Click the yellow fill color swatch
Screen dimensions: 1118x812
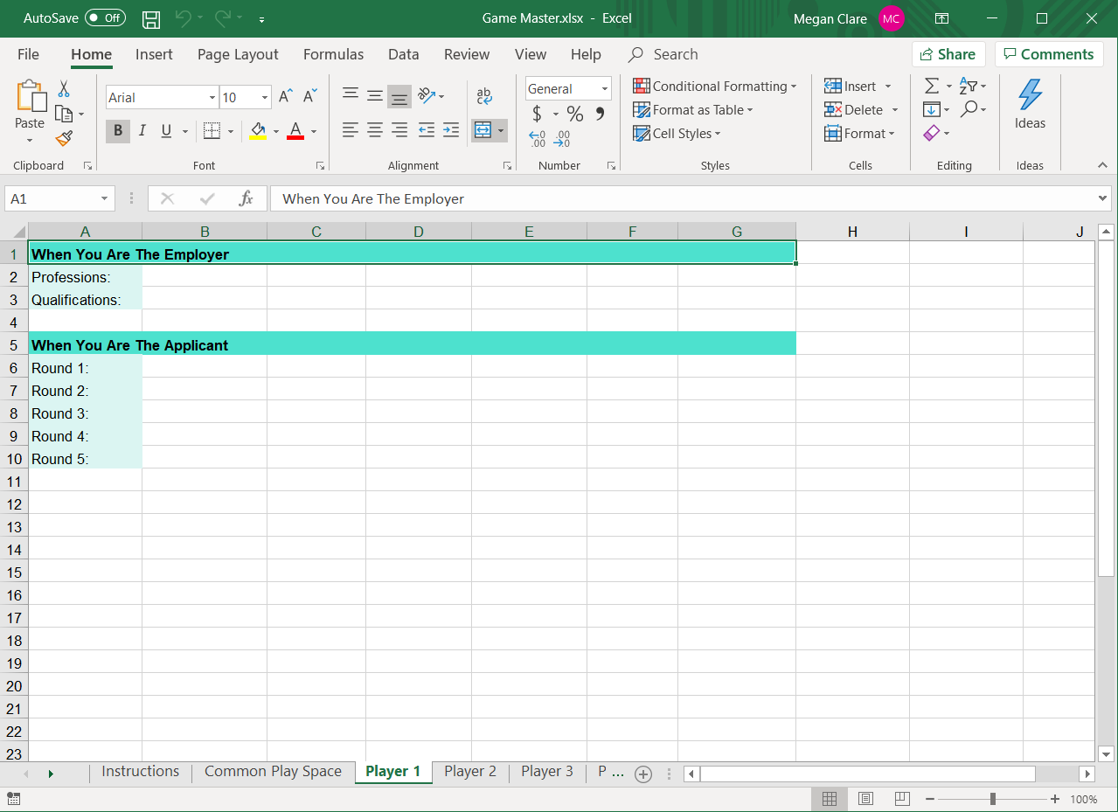[258, 131]
